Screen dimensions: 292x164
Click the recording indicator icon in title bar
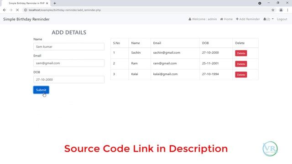click(260, 3)
